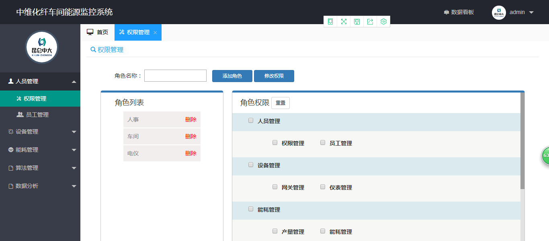
Task: Click the admin avatar logo
Action: coord(499,12)
